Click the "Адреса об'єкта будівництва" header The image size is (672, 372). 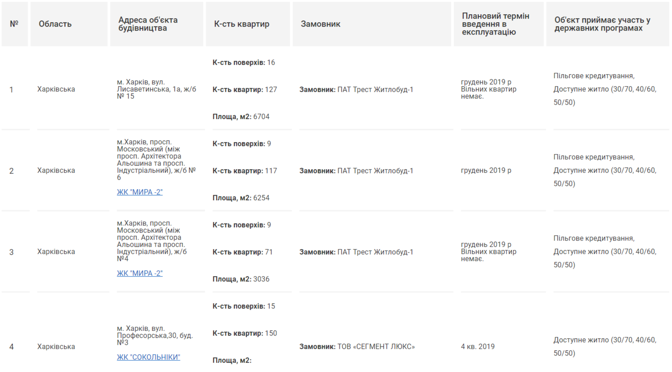148,24
